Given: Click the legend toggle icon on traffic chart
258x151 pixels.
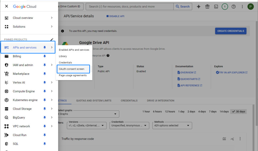Looking at the screenshot, I should (x=224, y=139).
